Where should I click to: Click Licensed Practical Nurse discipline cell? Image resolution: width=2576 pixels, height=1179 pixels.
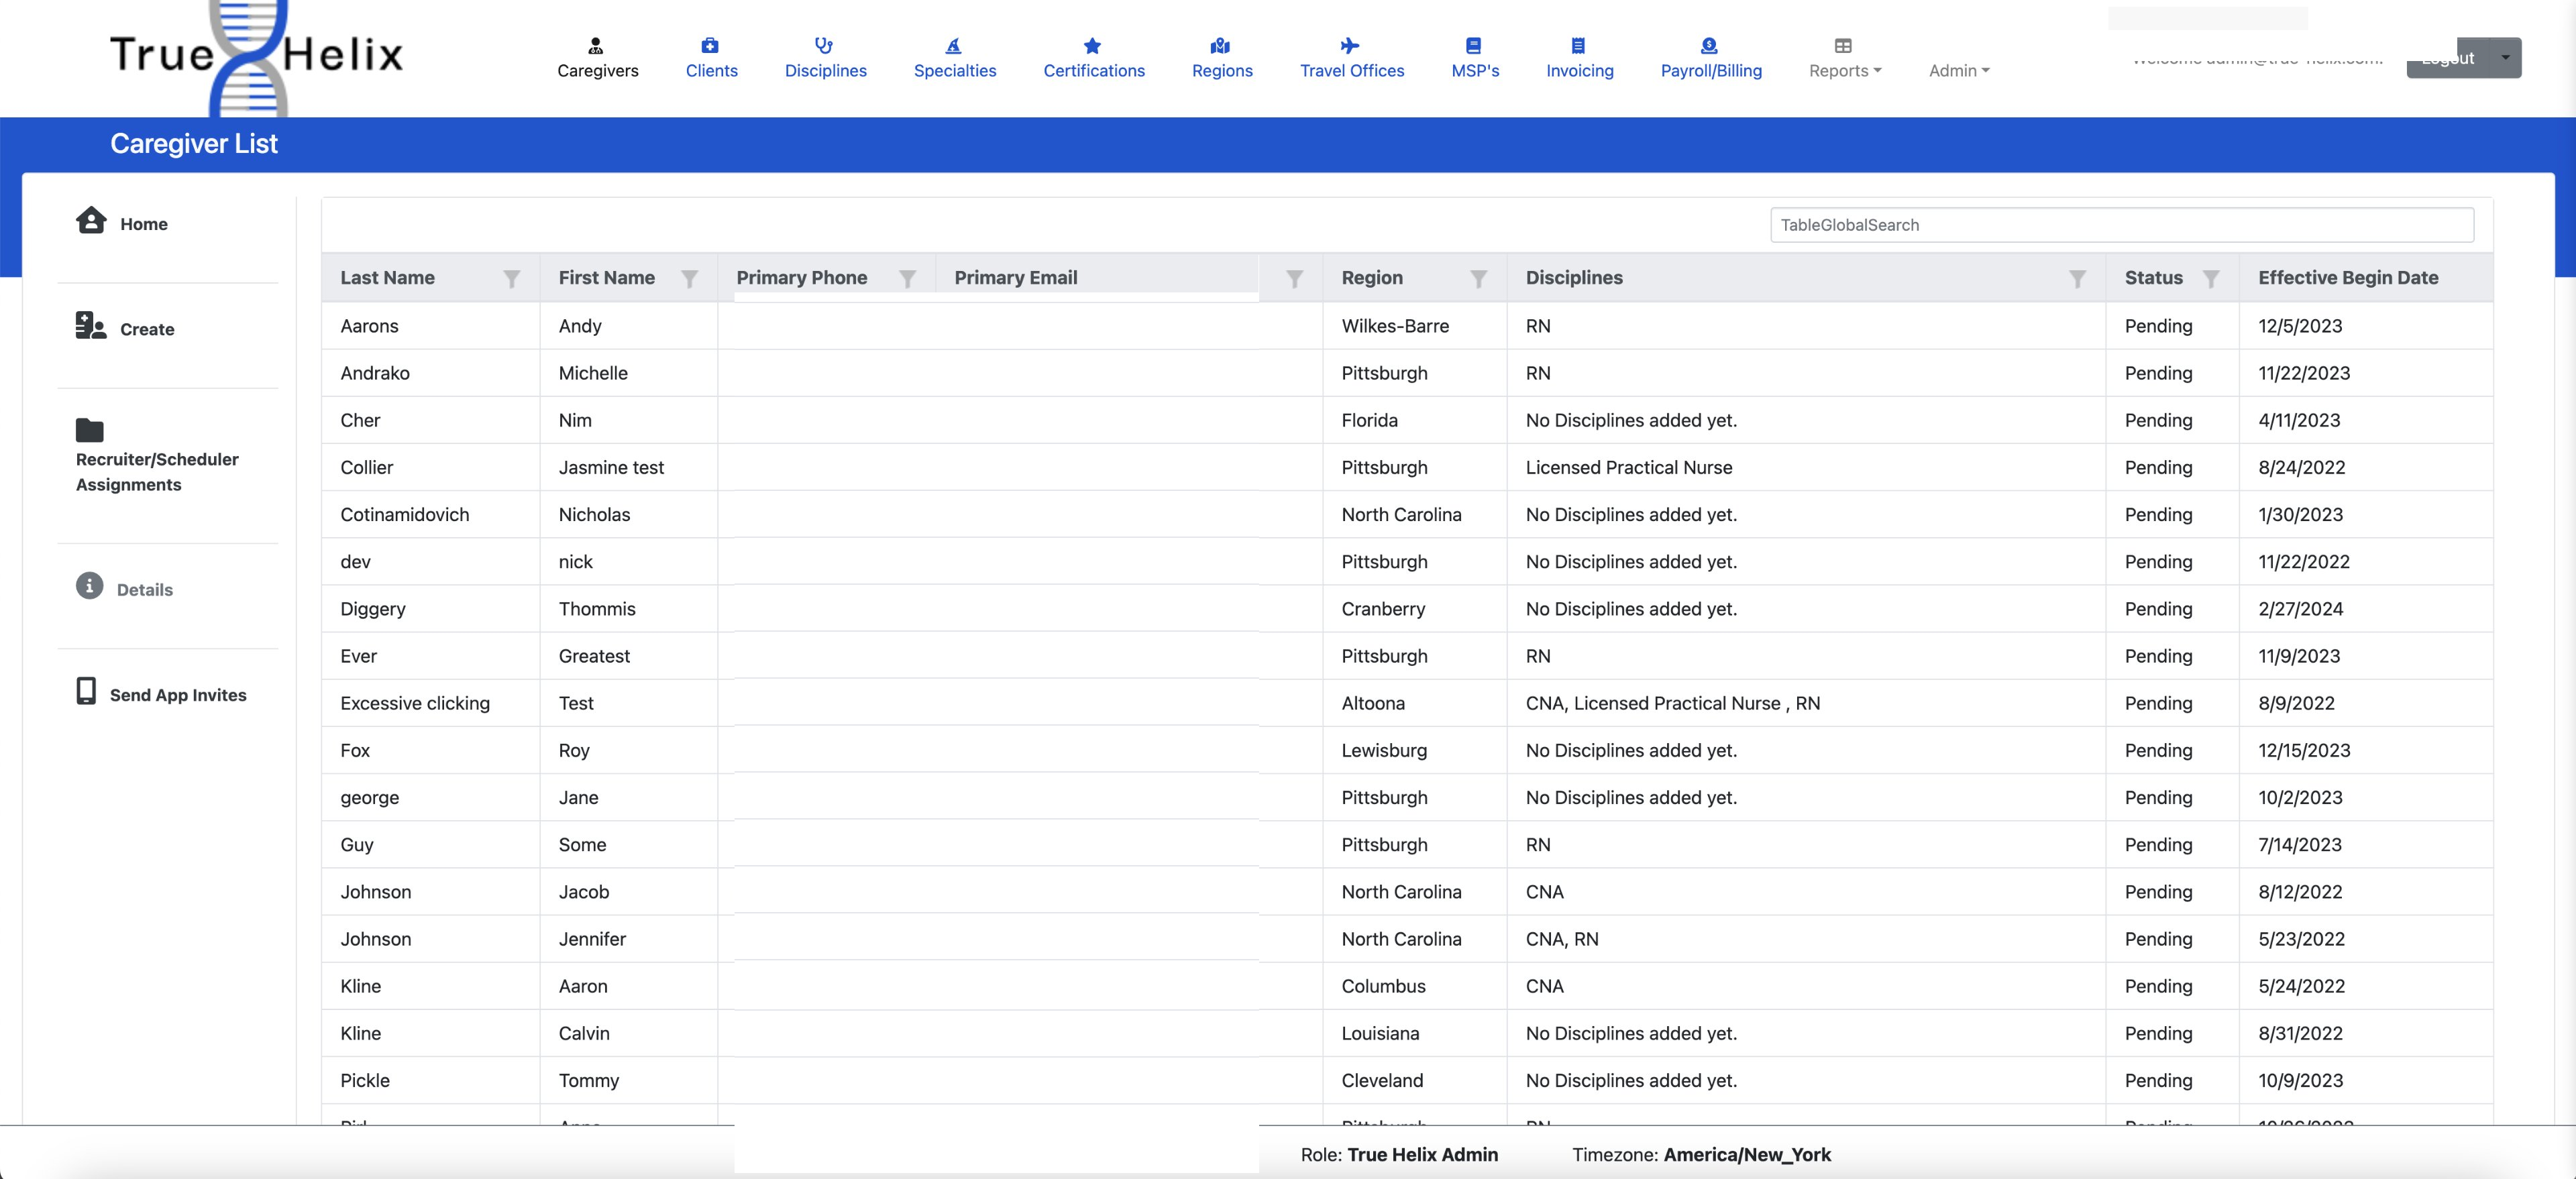[x=1629, y=467]
